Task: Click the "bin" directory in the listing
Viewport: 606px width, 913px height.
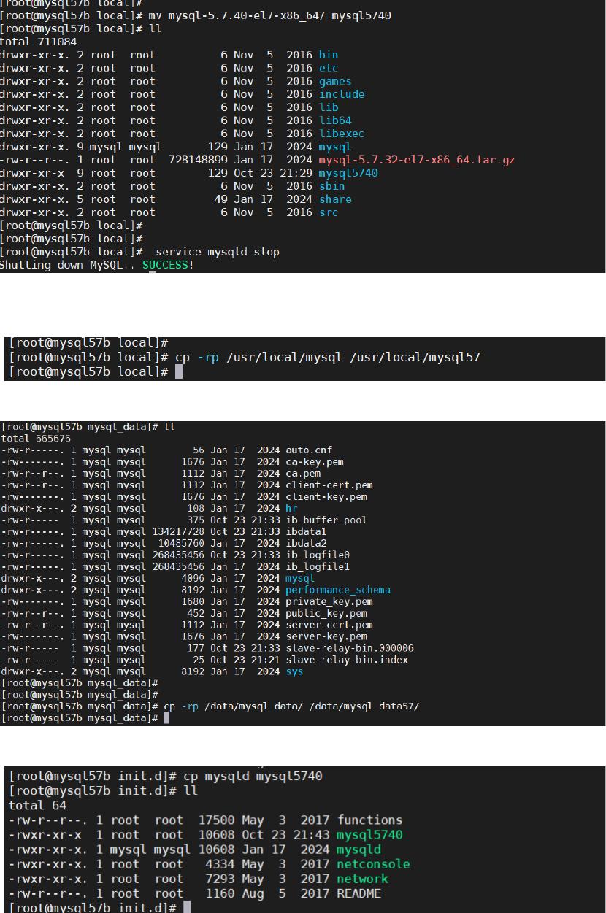Action: (x=328, y=55)
